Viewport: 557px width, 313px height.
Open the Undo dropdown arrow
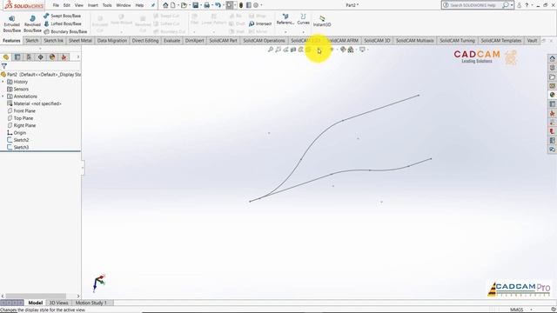pos(223,5)
